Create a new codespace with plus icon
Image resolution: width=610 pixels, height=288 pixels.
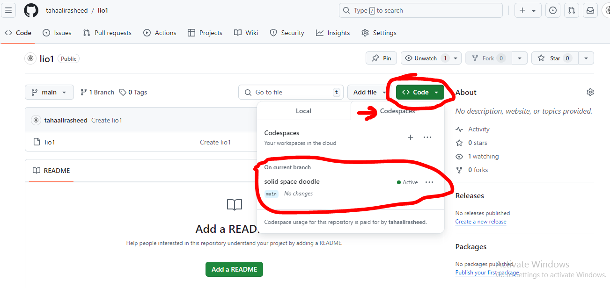411,137
